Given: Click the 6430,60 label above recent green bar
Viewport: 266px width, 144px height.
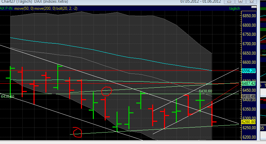Looking at the screenshot, I should coord(205,91).
